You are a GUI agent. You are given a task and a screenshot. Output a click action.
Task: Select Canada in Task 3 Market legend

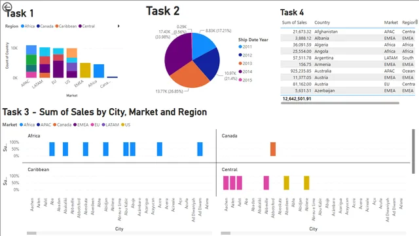(x=62, y=125)
